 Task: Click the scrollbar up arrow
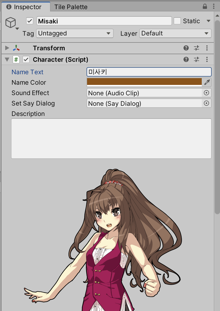coord(217,15)
